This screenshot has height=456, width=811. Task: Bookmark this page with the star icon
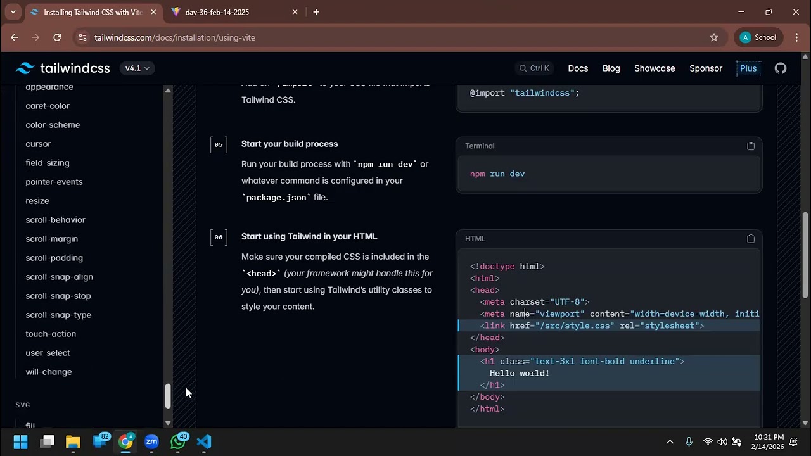point(714,37)
